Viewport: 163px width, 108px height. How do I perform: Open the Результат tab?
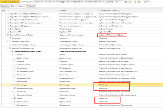tap(31, 6)
